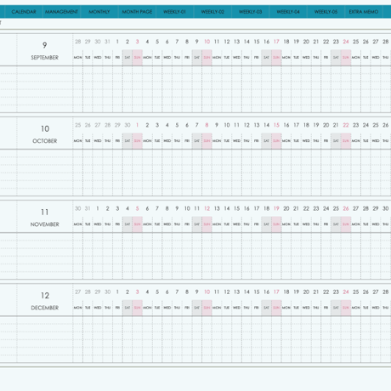Select the WEEKLY-01 tab
The height and width of the screenshot is (391, 391).
tap(174, 12)
